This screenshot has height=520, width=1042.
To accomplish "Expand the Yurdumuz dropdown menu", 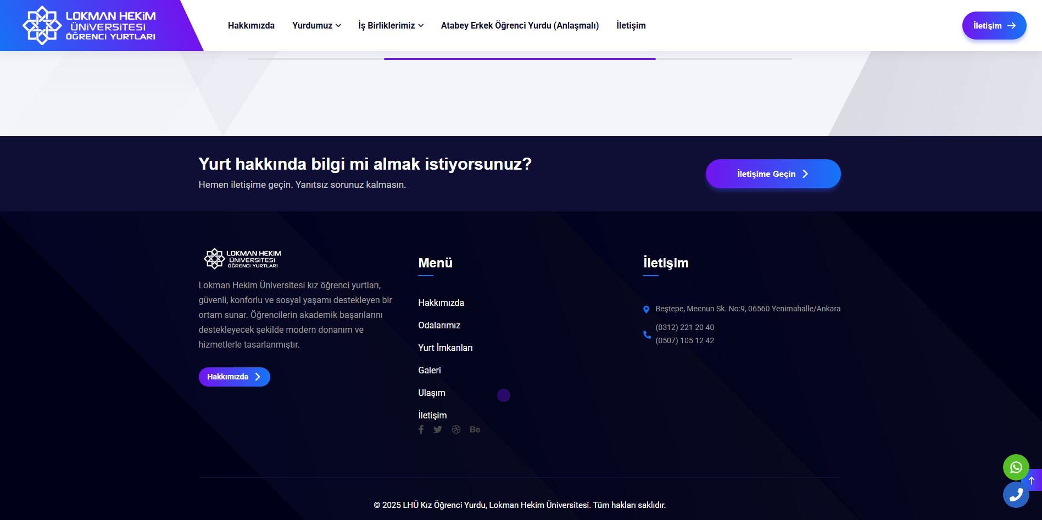I will click(x=316, y=26).
